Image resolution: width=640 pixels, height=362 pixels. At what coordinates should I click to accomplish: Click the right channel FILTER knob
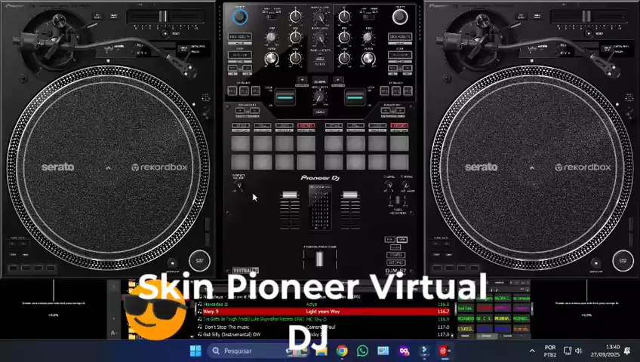click(x=368, y=59)
